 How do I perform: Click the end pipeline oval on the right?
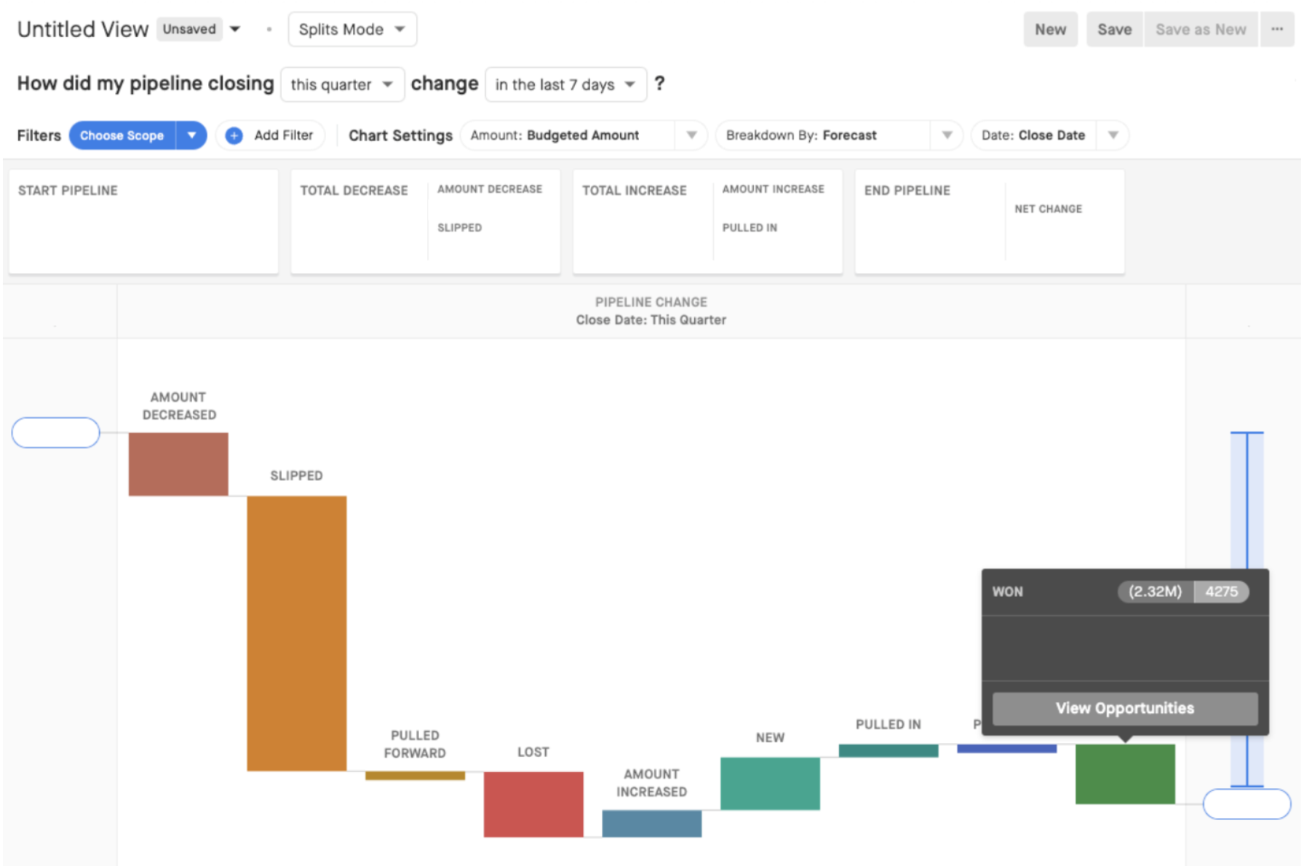point(1247,803)
